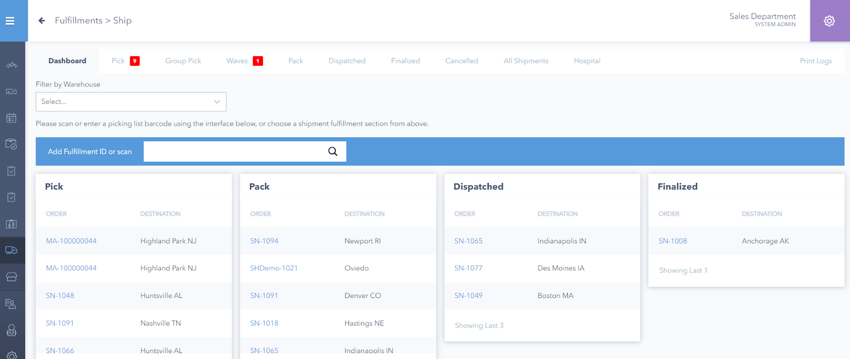
Task: Click the Finalized panel heading
Action: click(678, 187)
